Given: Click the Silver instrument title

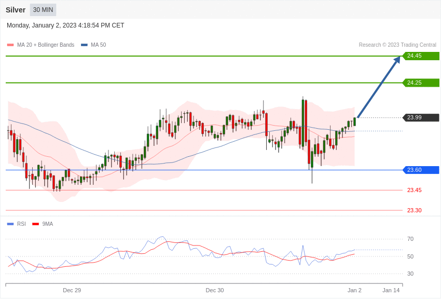Looking at the screenshot, I should 16,10.
